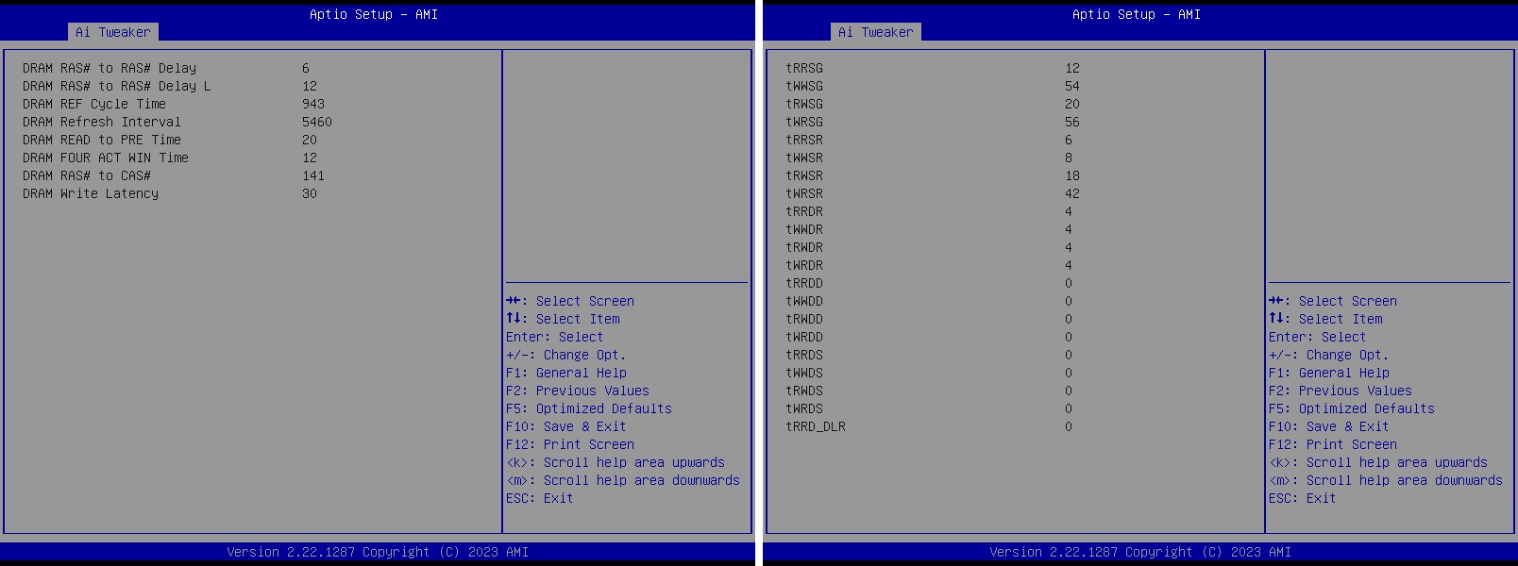Select DRAM RAS# to RAS# Delay setting

tap(177, 68)
